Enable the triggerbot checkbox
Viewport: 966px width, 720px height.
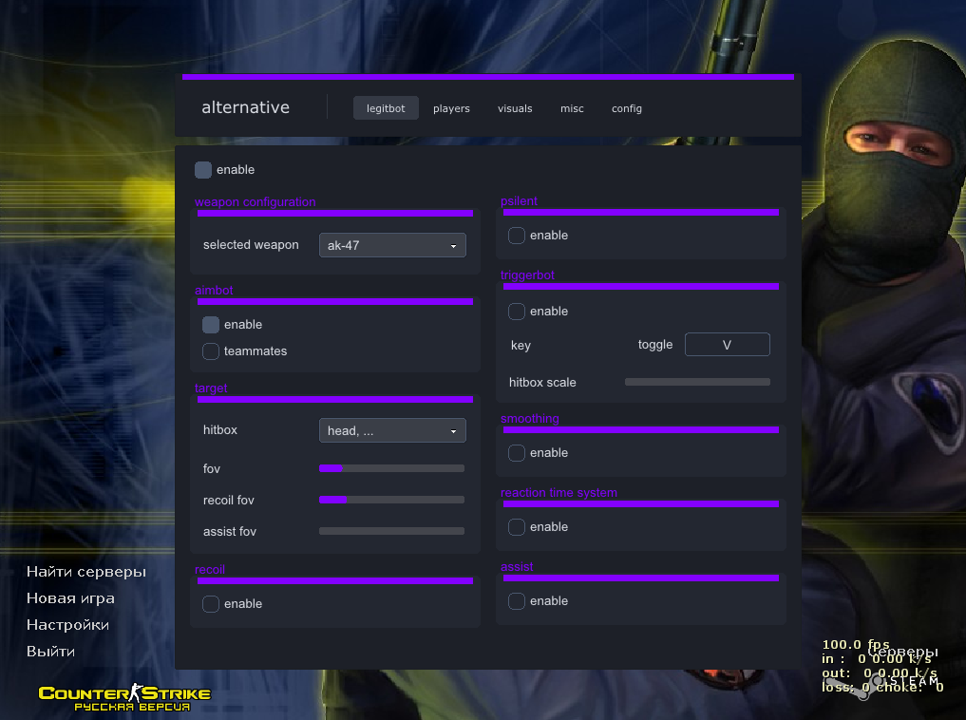pyautogui.click(x=517, y=311)
